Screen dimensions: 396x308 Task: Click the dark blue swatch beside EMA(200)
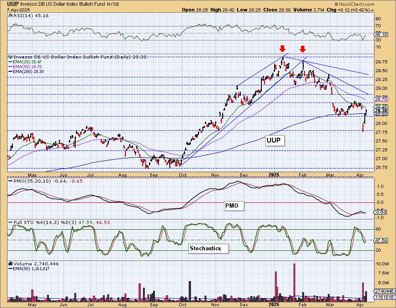click(x=10, y=71)
